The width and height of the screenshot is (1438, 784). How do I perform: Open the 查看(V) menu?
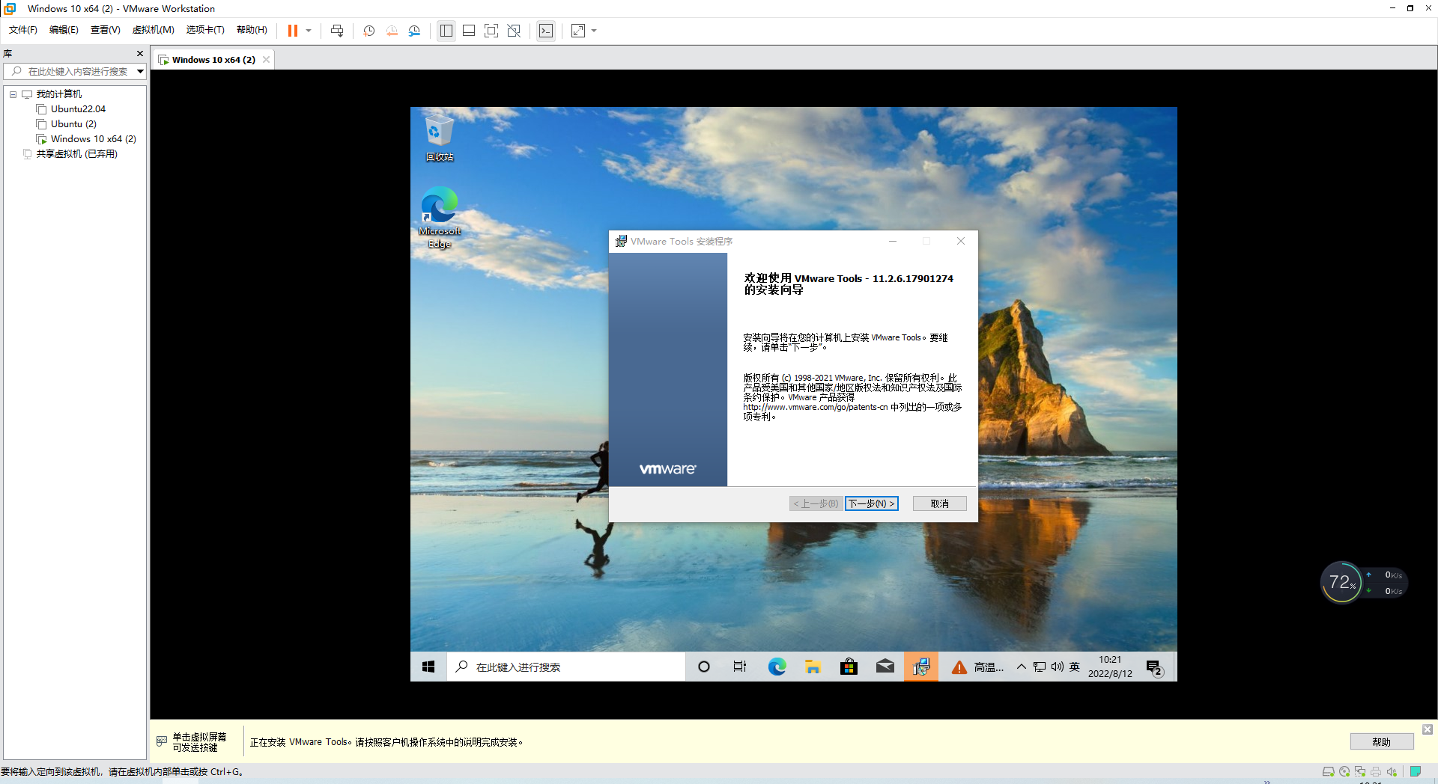106,30
